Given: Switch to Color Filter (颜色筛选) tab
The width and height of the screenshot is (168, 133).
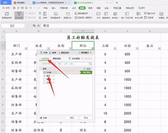Looking at the screenshot, I should [57, 59].
